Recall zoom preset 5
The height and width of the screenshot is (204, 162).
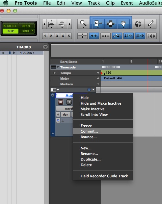tap(69, 36)
